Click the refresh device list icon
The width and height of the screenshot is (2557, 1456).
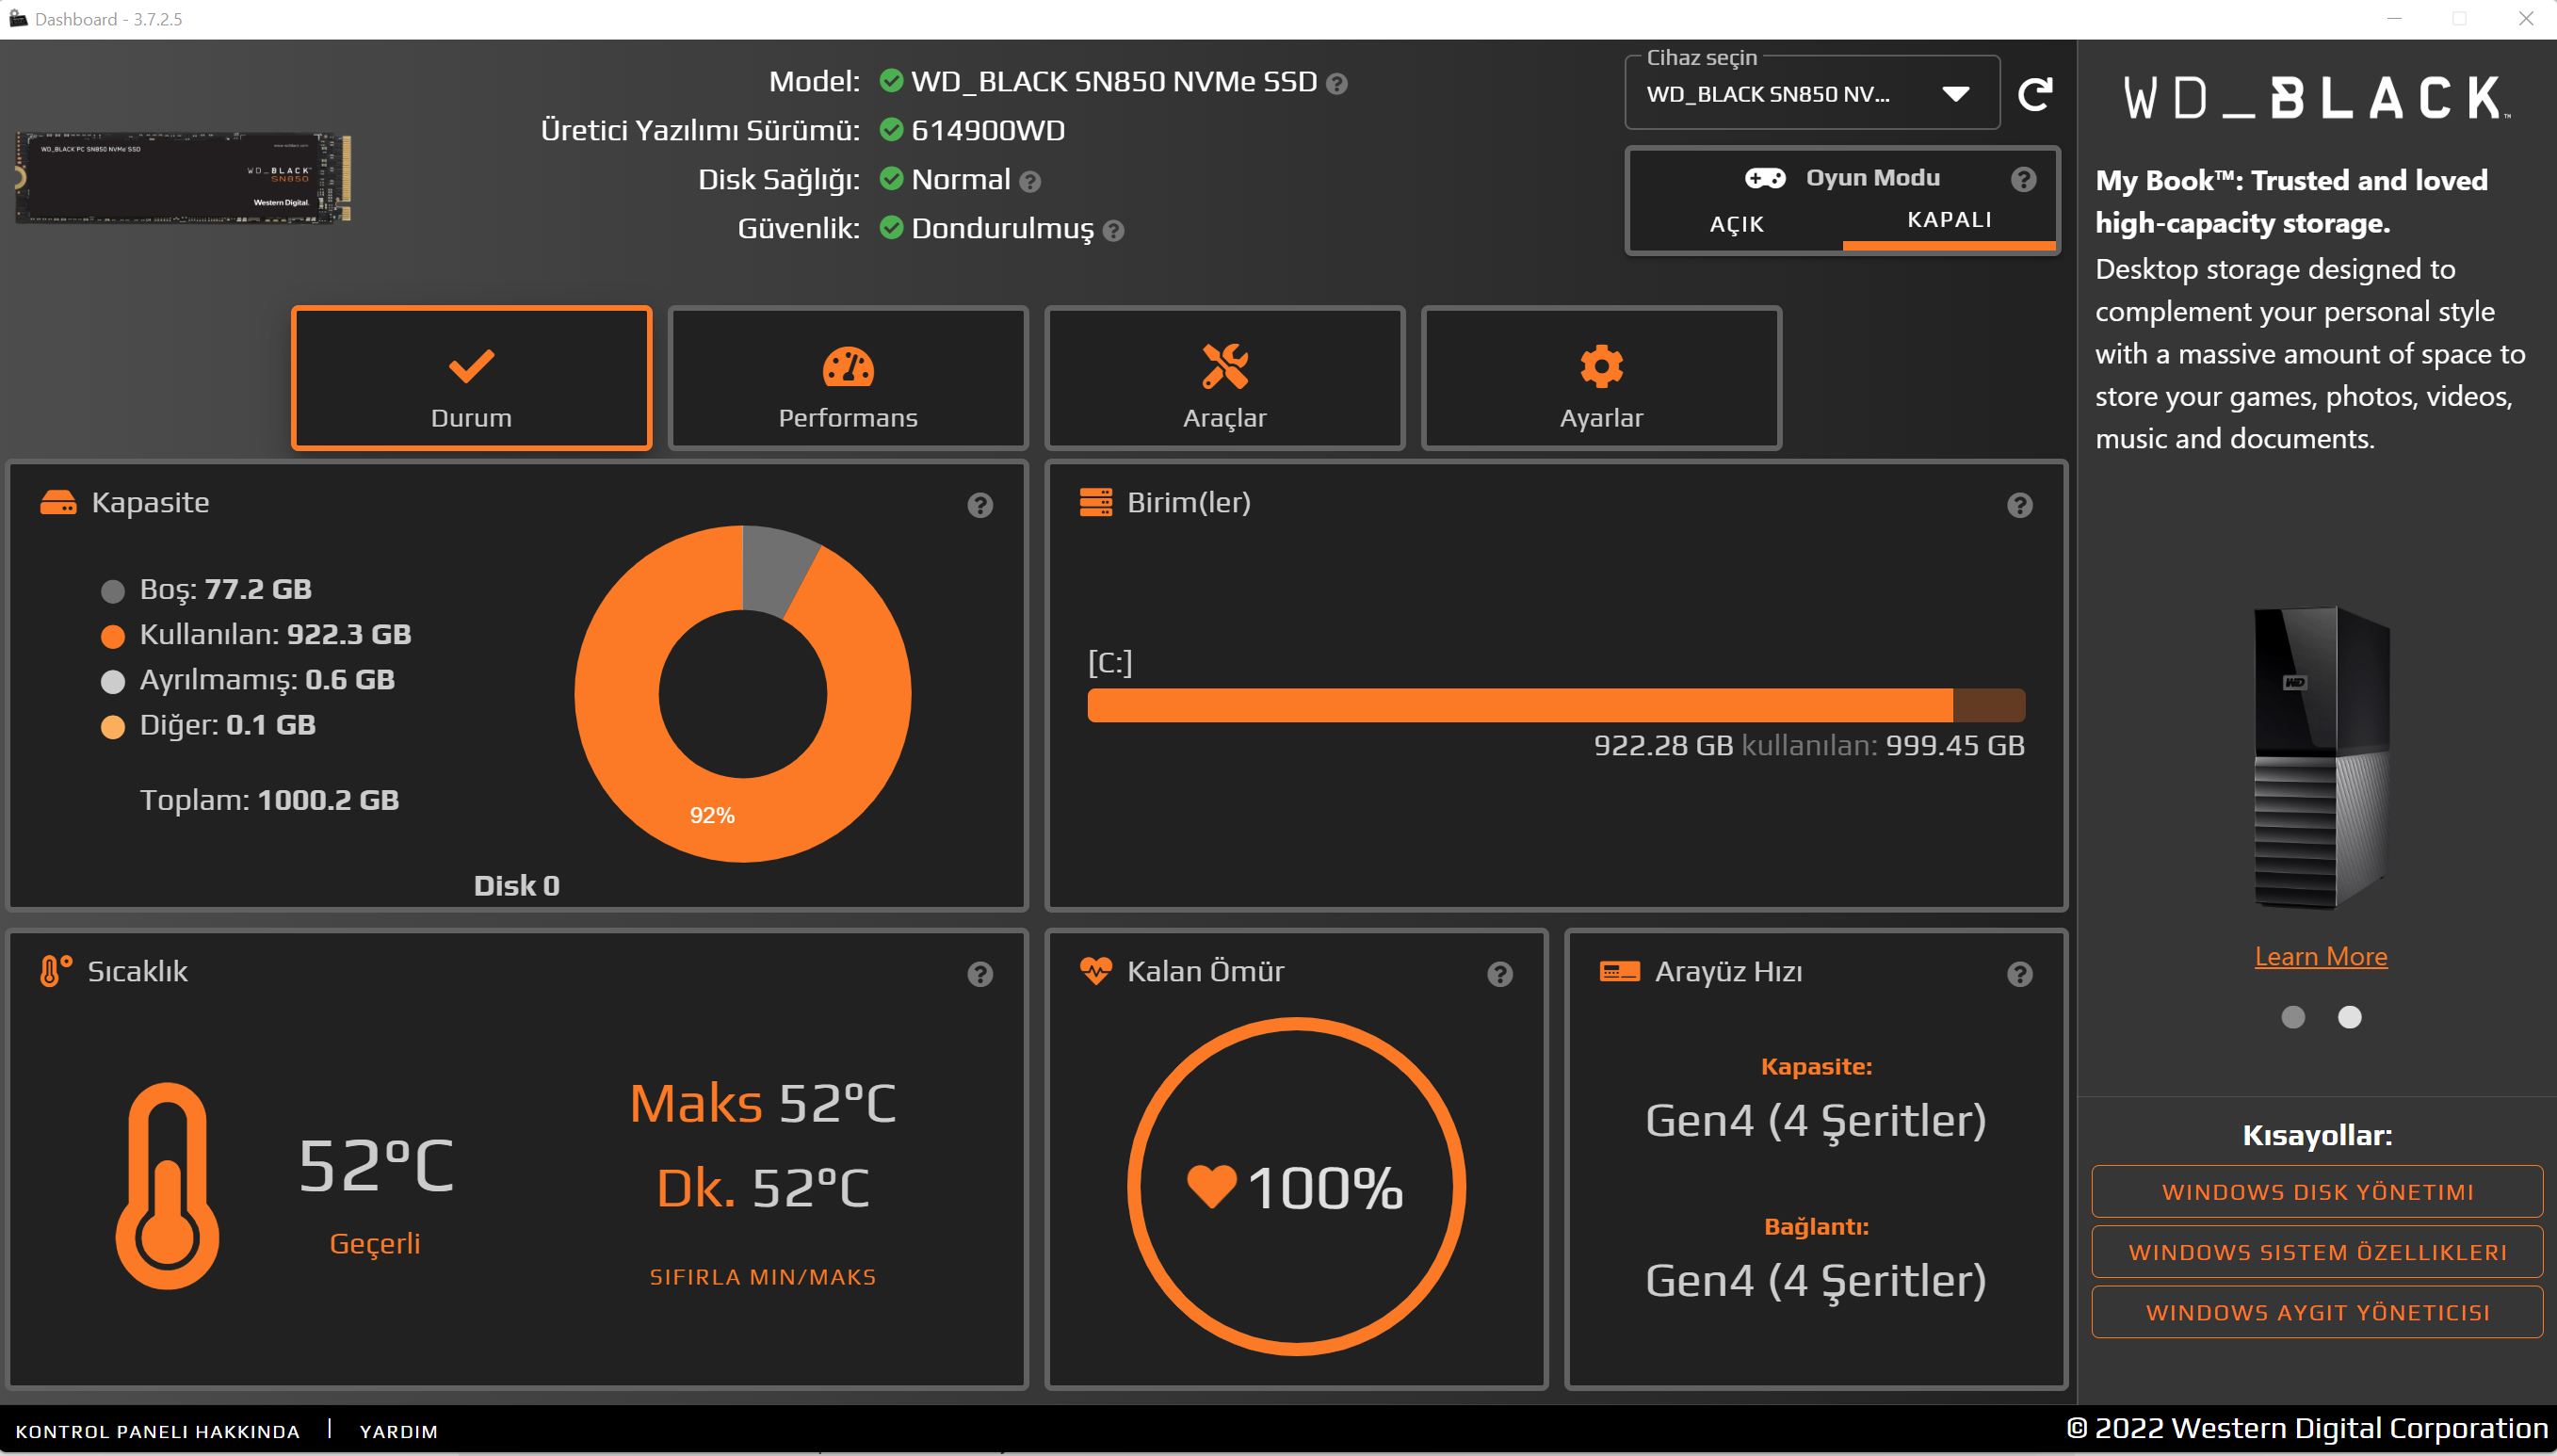coord(2035,94)
